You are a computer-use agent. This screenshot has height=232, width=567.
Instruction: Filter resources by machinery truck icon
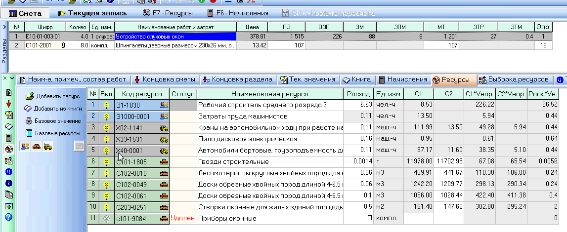48,146
